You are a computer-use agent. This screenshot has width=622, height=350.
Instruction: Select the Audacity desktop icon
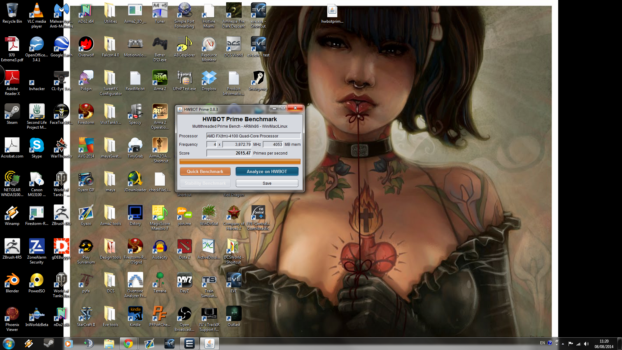pyautogui.click(x=160, y=249)
